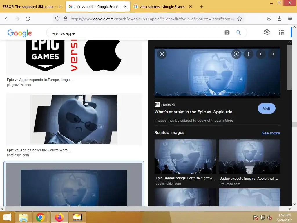
Task: Open the taskbar clock showing 1:57 PM
Action: (x=284, y=217)
